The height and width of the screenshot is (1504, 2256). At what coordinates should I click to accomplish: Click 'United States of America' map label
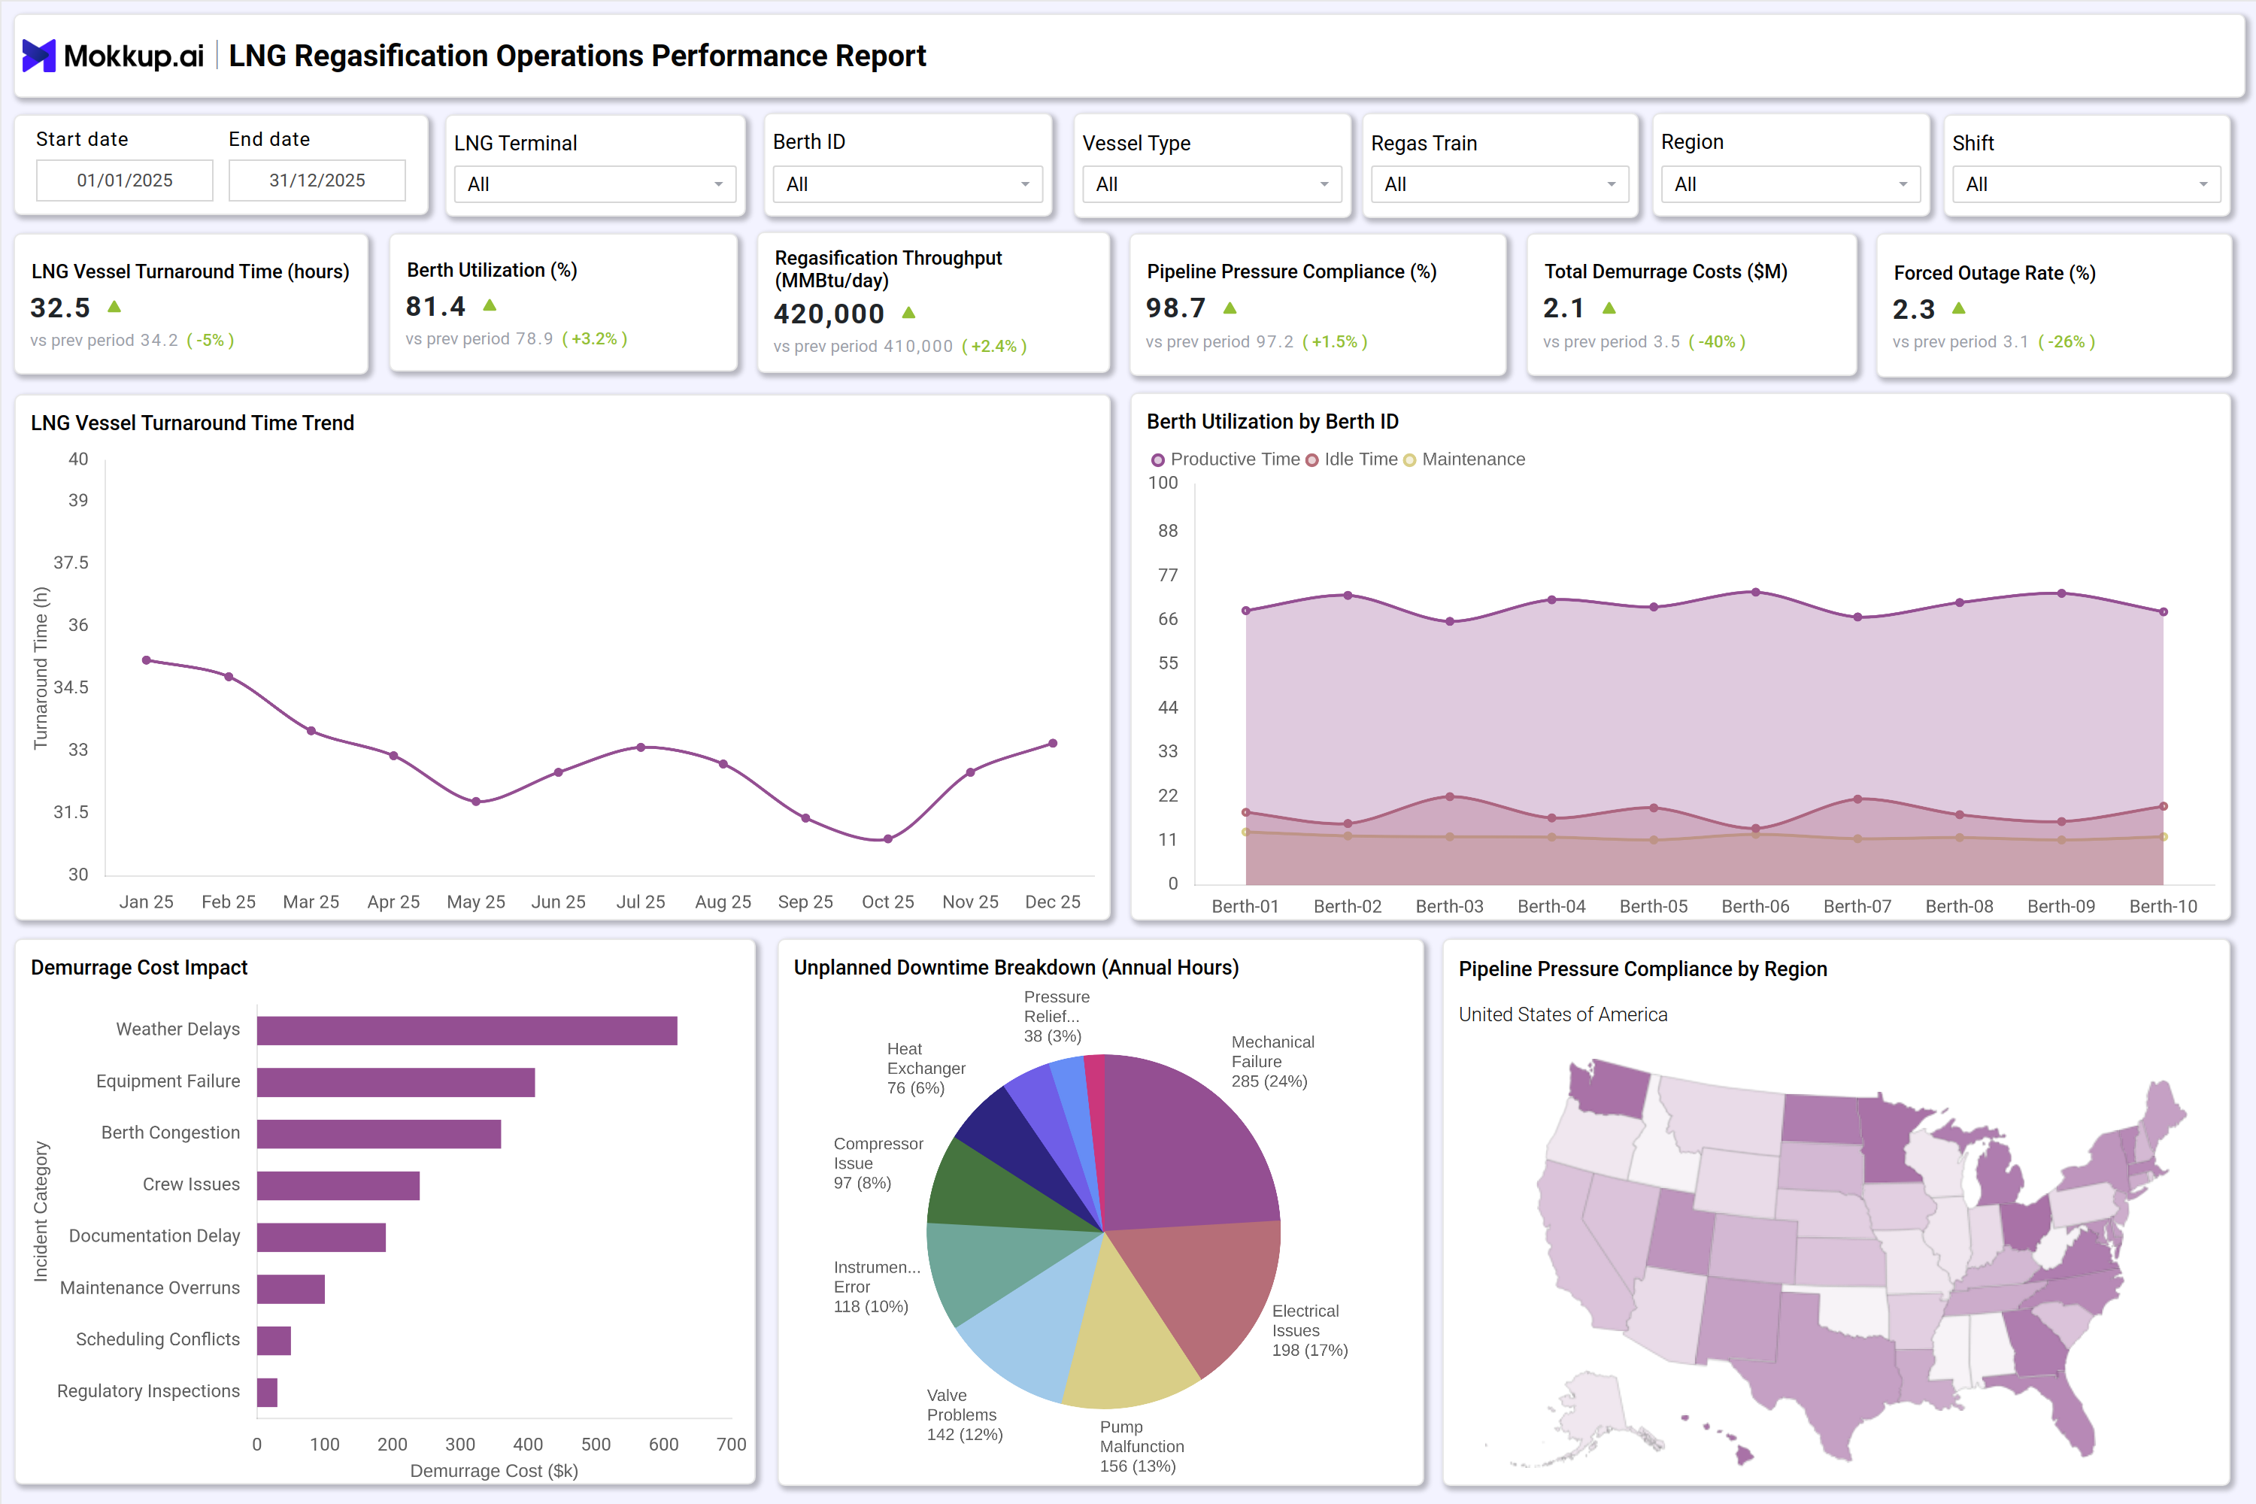tap(1563, 1014)
